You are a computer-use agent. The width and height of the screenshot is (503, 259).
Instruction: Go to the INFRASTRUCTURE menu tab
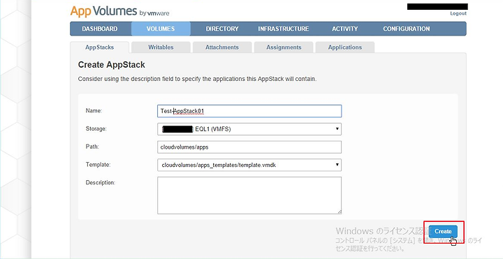(283, 29)
